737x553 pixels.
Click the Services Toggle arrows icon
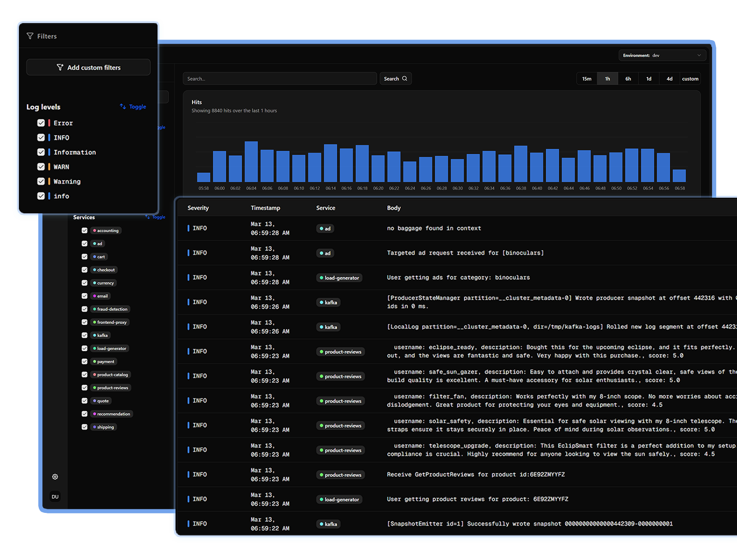(148, 217)
